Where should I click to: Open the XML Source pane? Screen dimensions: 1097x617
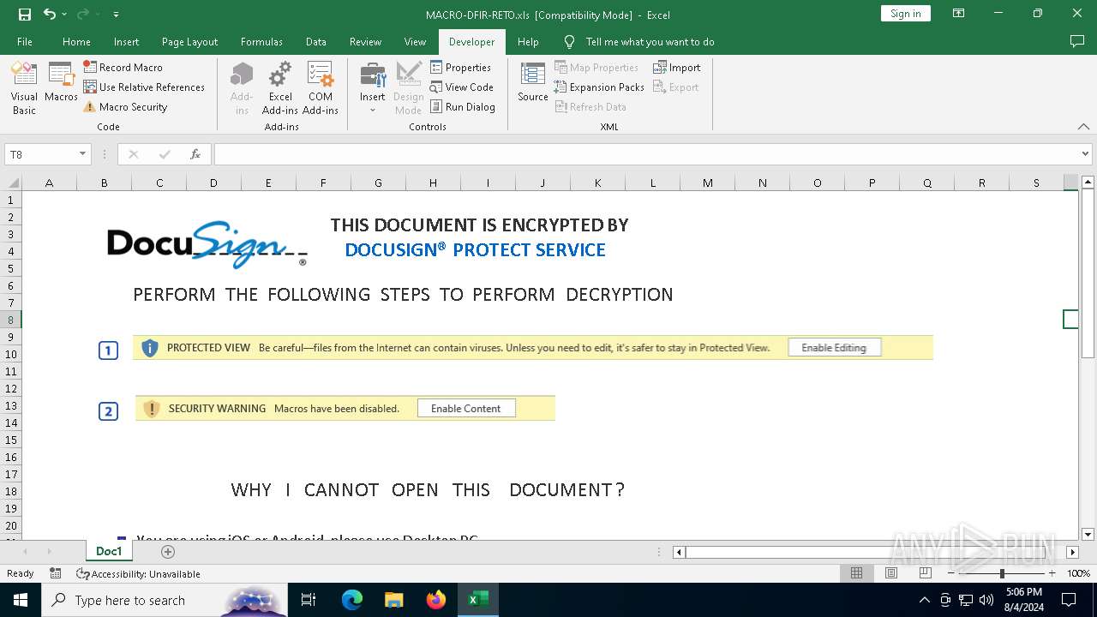pyautogui.click(x=533, y=82)
